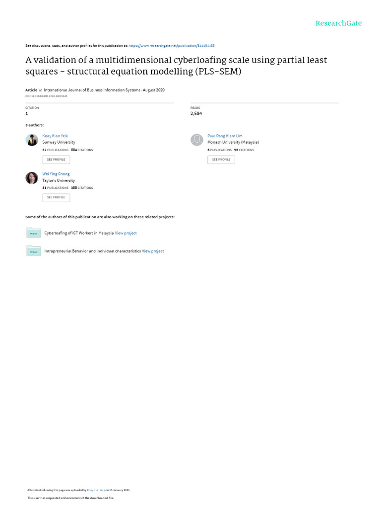Screen dimensions: 381x509
Task: Click Koay Kian Yeik's profile photo
Action: (32, 140)
